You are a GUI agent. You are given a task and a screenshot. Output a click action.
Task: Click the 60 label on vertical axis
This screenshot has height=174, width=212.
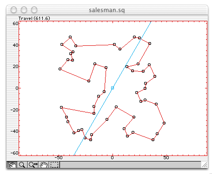click(x=15, y=24)
